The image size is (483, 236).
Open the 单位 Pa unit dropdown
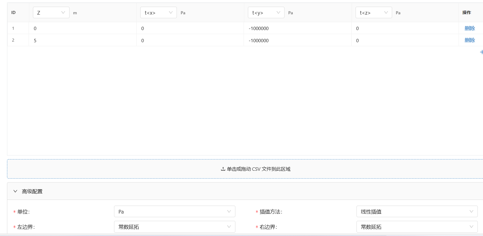pyautogui.click(x=175, y=211)
